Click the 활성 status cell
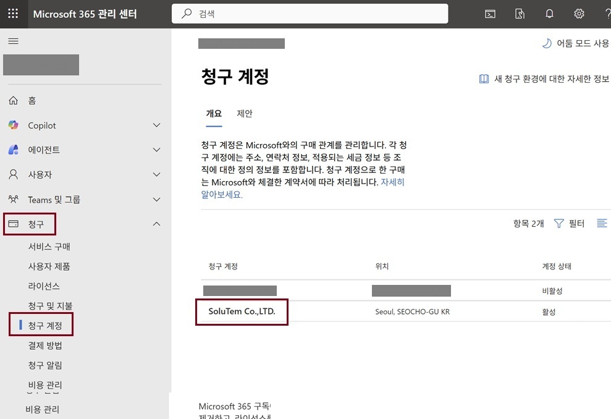611x419 pixels. coord(549,312)
